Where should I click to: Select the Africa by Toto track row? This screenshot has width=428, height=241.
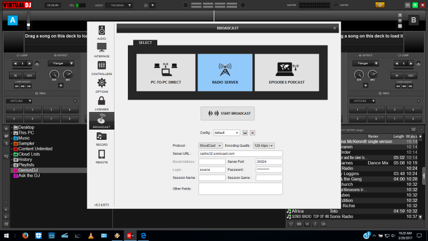(352, 211)
